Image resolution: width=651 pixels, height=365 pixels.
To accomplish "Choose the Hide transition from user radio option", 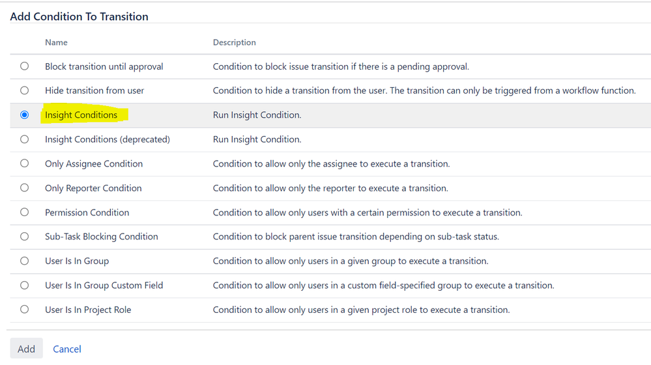I will coord(25,90).
